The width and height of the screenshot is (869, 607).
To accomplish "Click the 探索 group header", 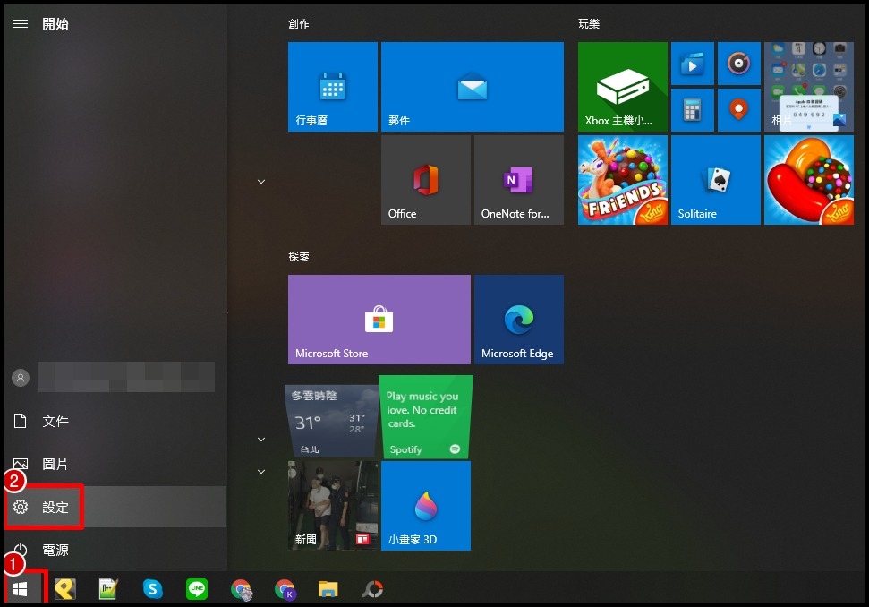I will (299, 257).
